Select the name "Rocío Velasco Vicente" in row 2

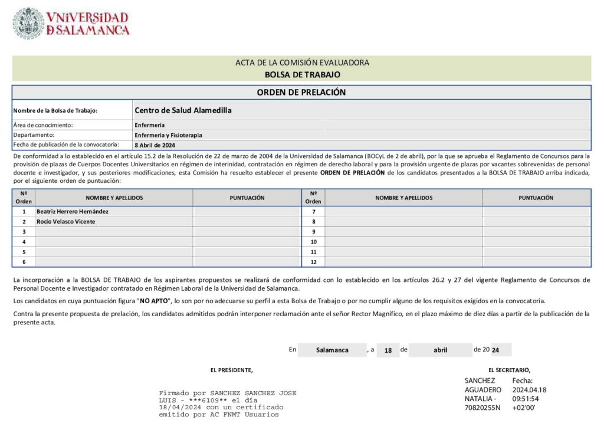(x=66, y=221)
